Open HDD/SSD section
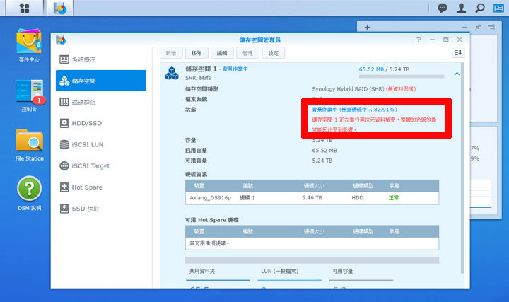 101,123
